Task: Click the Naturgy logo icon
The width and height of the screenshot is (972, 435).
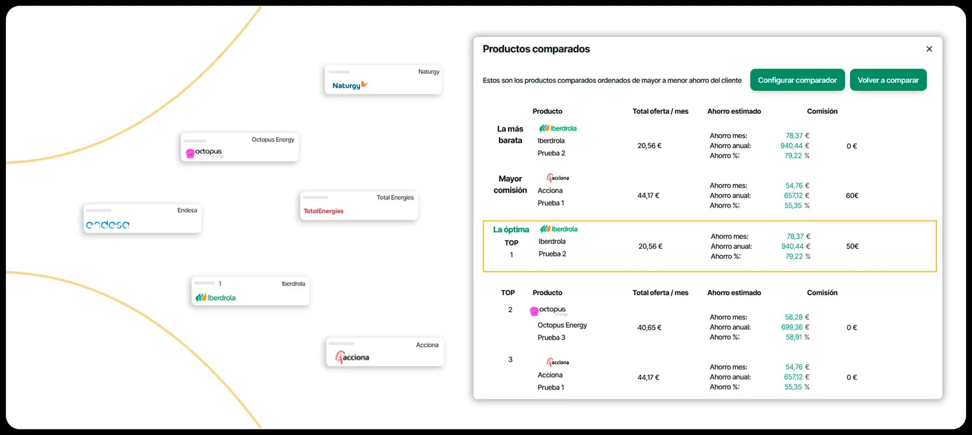Action: (x=350, y=85)
